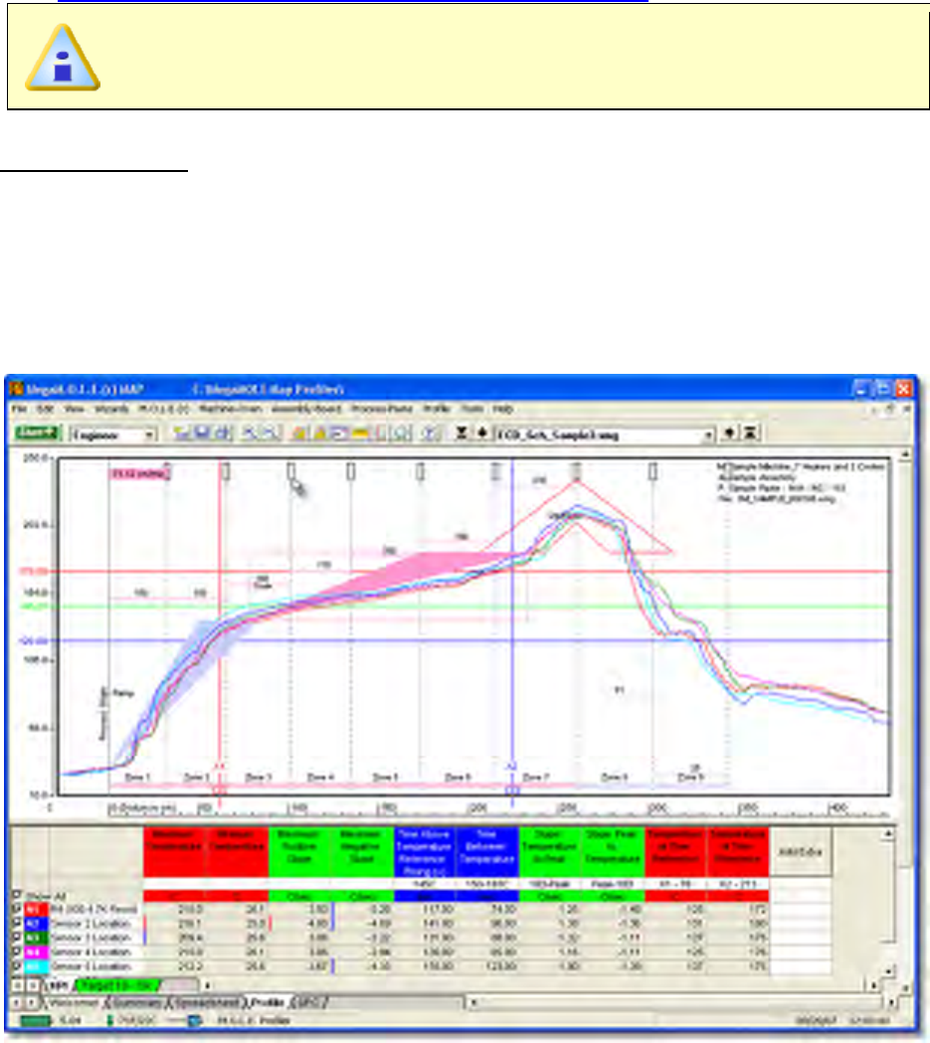930x1043 pixels.
Task: Toggle checkbox for green Sensor 3 Location row
Action: tap(17, 938)
